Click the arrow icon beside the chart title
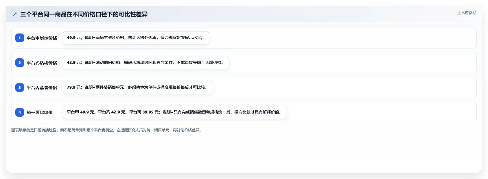 pos(15,14)
